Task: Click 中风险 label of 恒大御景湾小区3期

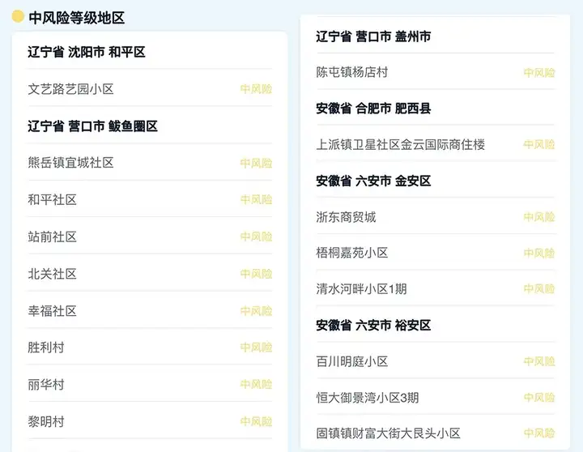Action: (539, 397)
